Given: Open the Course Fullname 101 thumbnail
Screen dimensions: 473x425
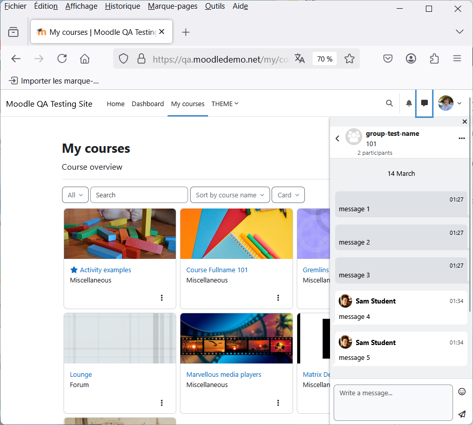Looking at the screenshot, I should coord(237,234).
